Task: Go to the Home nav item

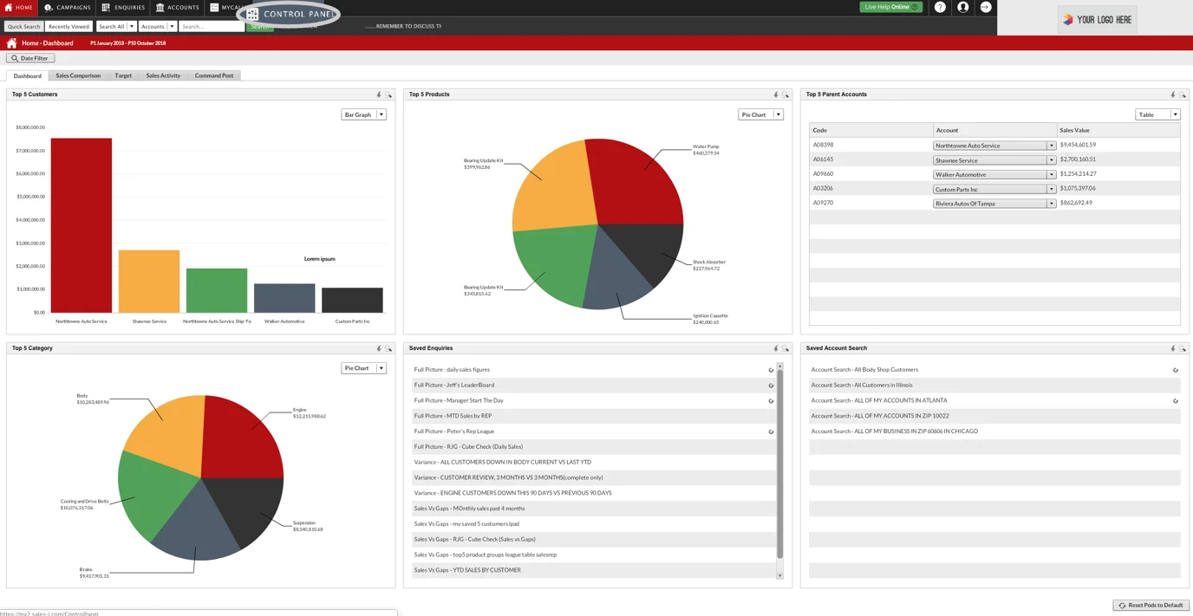Action: 19,8
